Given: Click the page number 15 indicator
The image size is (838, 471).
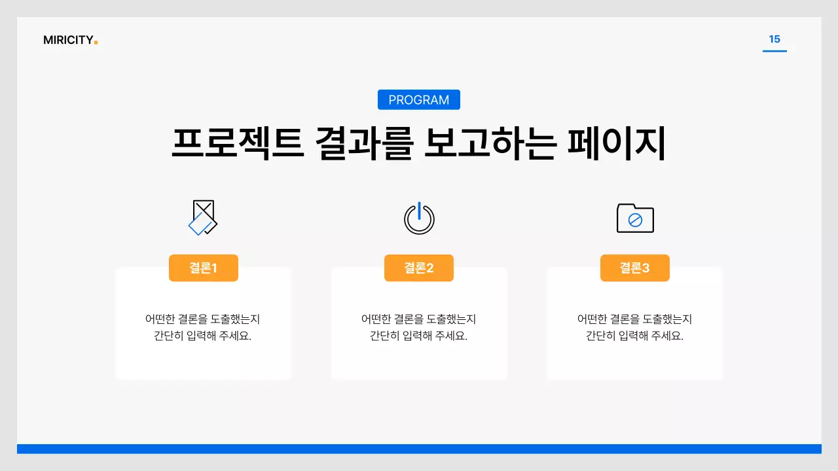Looking at the screenshot, I should [774, 39].
